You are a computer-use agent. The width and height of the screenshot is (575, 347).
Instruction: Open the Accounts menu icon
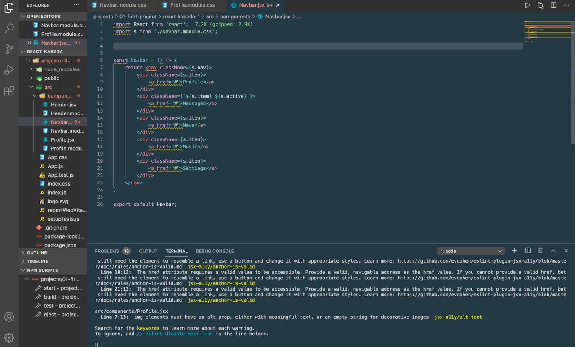click(x=9, y=317)
